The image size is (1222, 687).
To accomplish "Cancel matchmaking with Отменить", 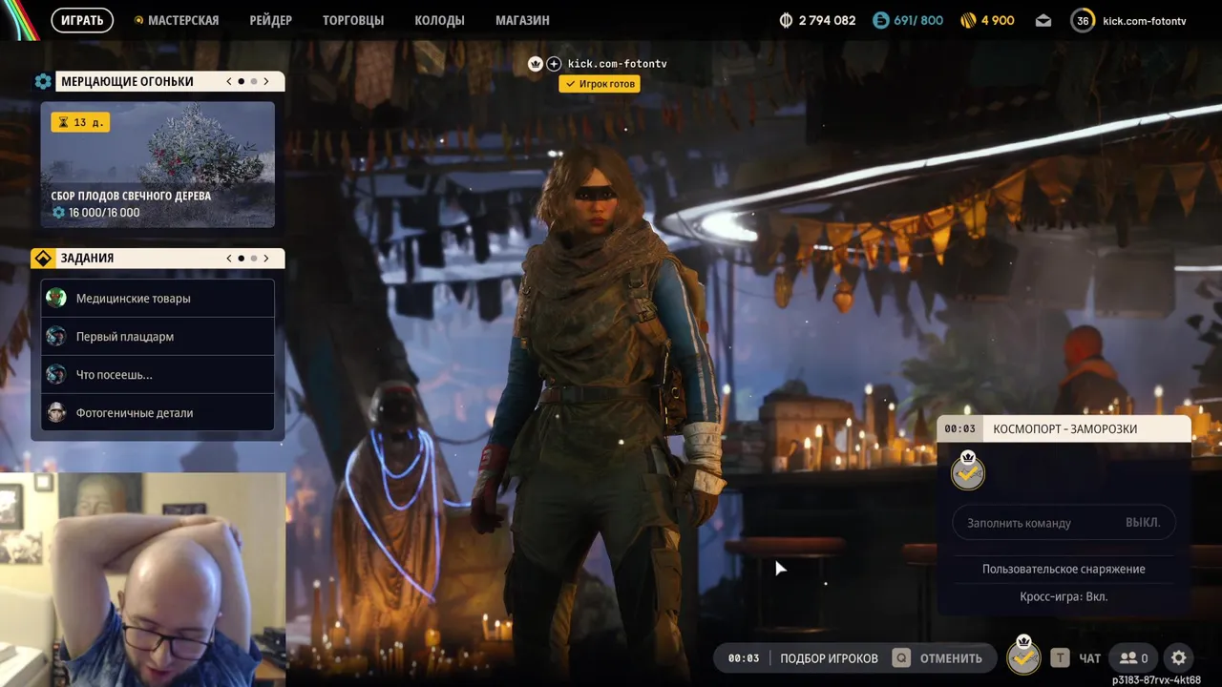I will (951, 657).
